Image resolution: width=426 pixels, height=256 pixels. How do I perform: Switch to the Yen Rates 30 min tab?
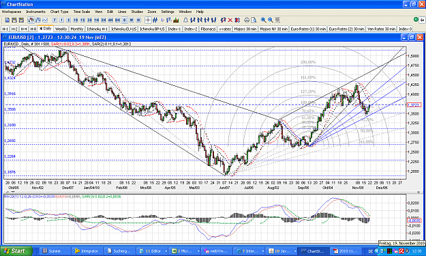click(381, 29)
